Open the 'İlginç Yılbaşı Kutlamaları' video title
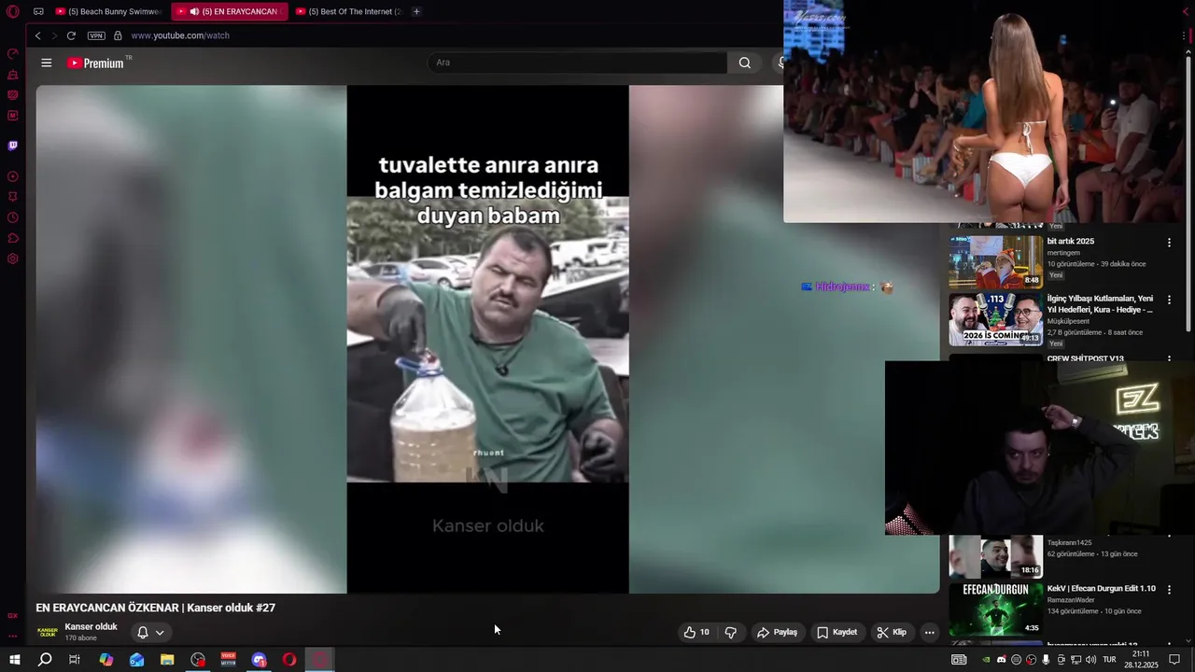Viewport: 1195px width, 672px height. (x=1100, y=303)
